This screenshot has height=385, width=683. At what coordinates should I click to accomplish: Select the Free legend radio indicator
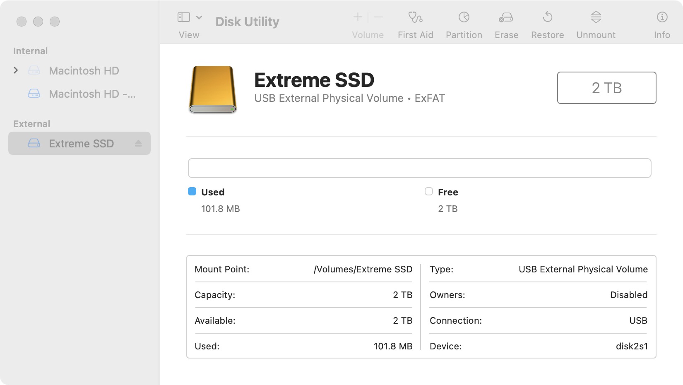point(429,192)
